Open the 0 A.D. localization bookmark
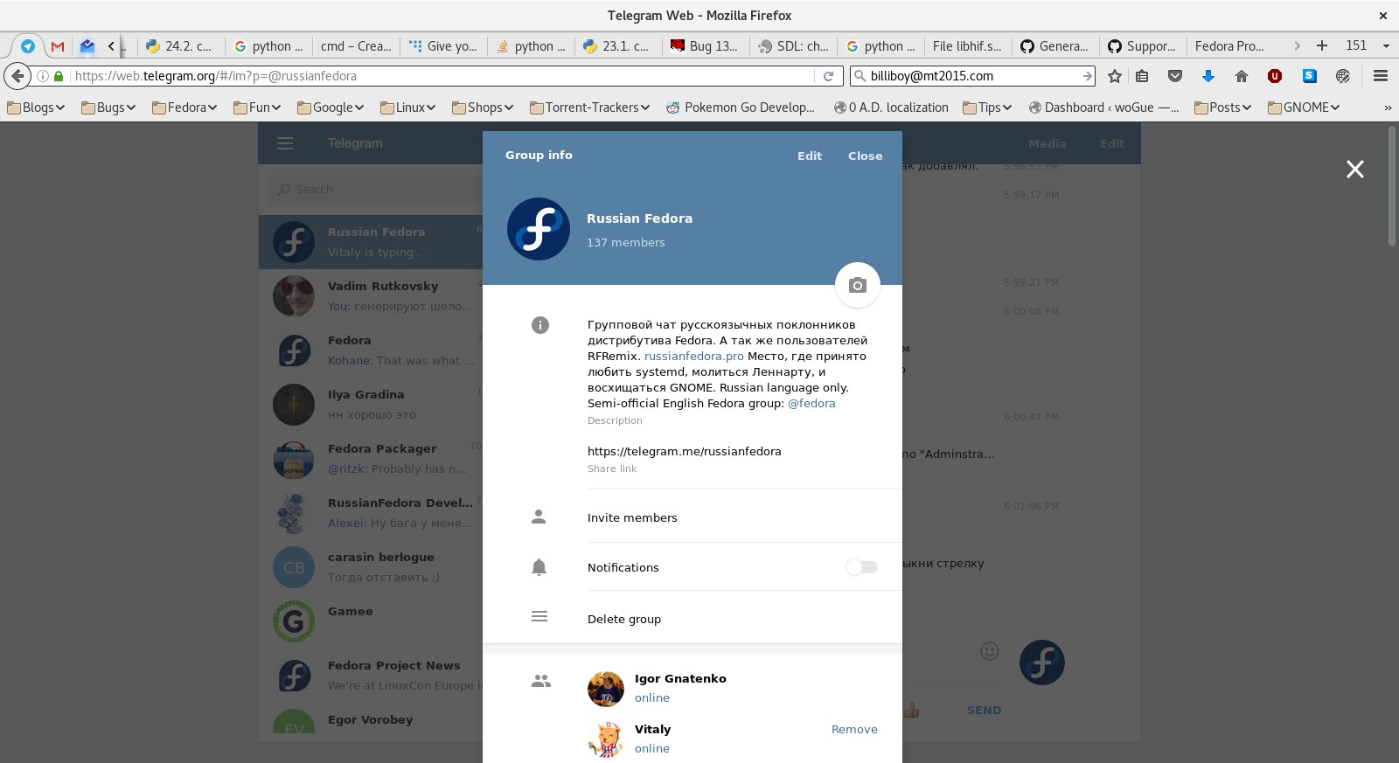The image size is (1399, 763). [x=891, y=108]
